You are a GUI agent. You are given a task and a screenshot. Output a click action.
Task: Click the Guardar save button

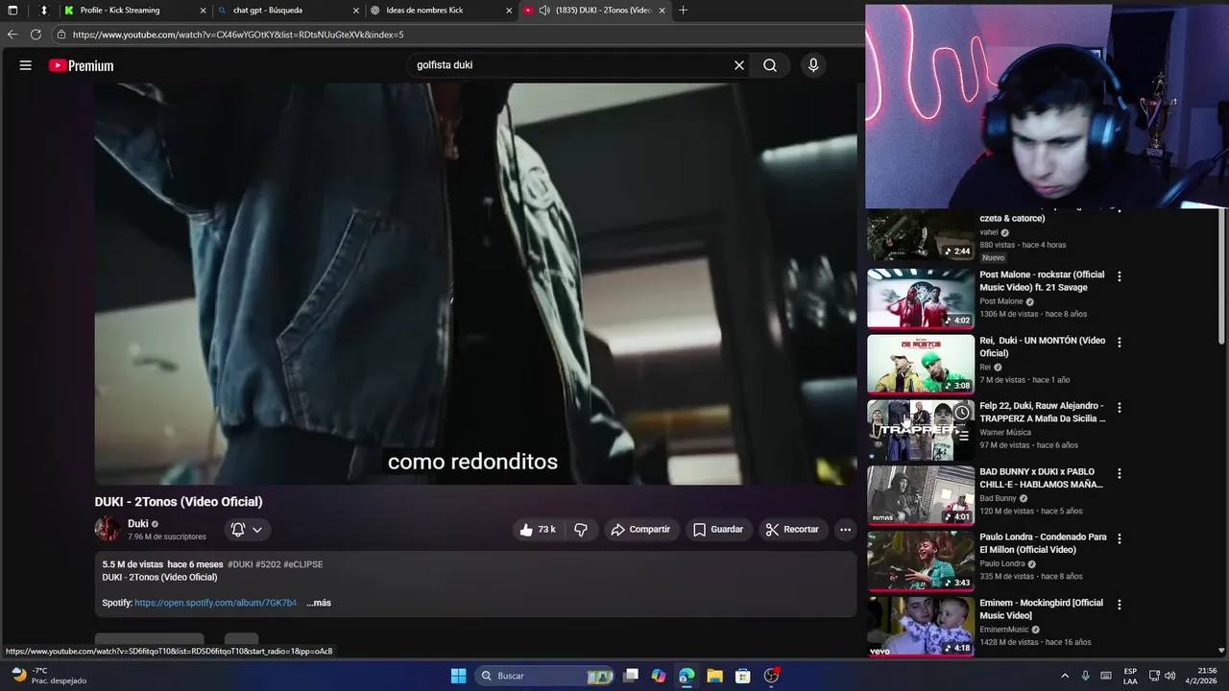pyautogui.click(x=718, y=530)
